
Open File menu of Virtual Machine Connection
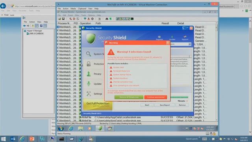click(x=59, y=9)
